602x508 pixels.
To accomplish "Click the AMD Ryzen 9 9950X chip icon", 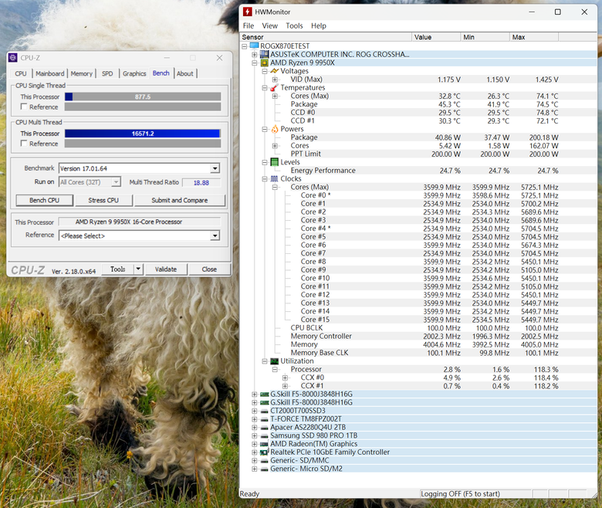I will 264,63.
